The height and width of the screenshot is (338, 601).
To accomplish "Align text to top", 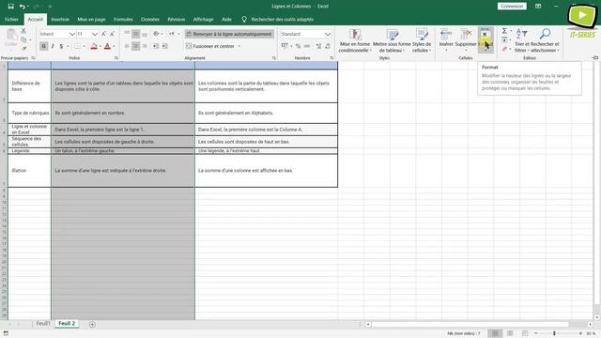I will click(127, 34).
